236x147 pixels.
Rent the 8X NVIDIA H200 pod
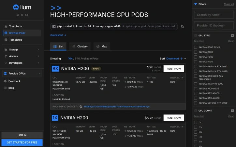coord(174,69)
